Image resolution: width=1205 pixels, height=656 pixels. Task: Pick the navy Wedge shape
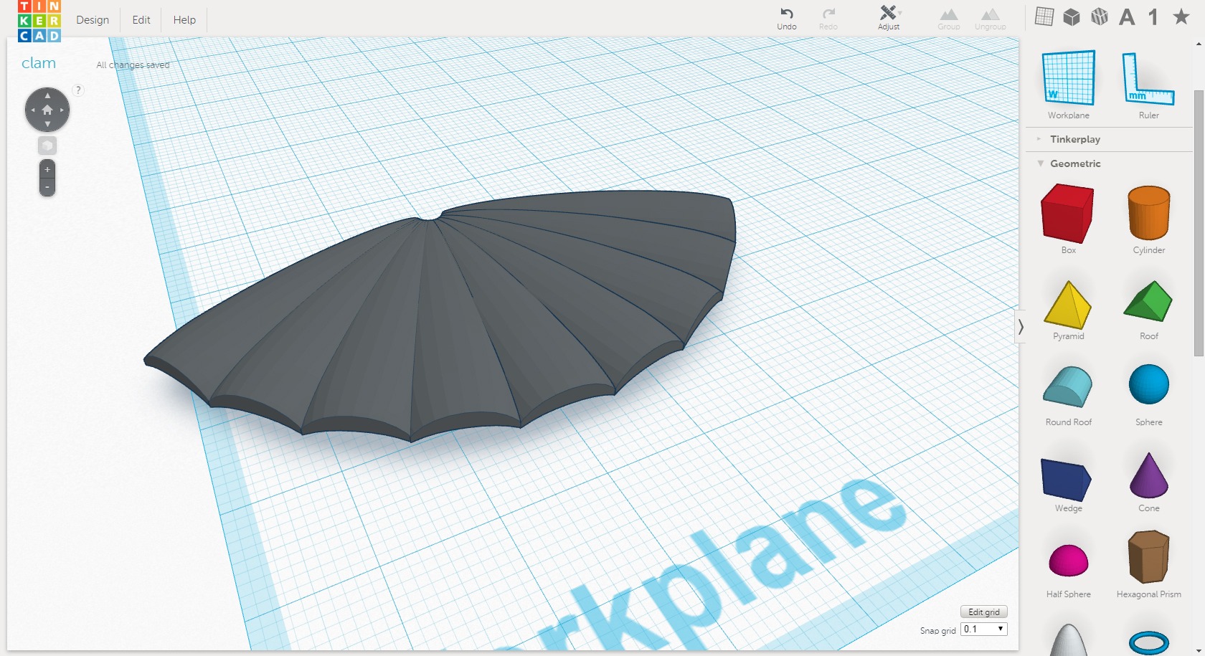click(x=1067, y=479)
